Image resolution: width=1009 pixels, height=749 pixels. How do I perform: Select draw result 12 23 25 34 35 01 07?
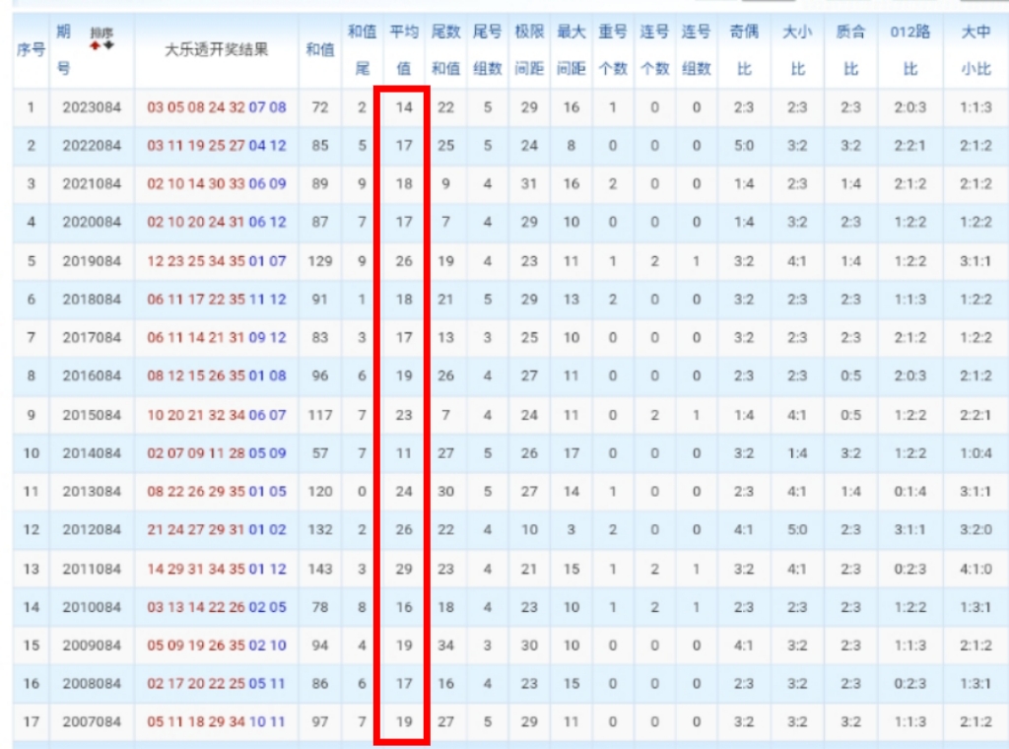(216, 261)
